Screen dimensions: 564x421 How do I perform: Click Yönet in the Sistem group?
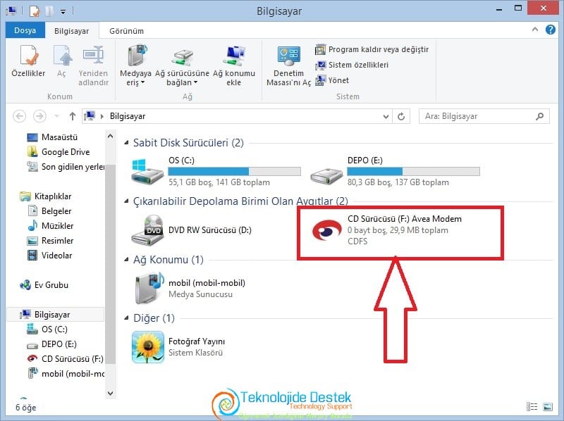click(x=332, y=80)
